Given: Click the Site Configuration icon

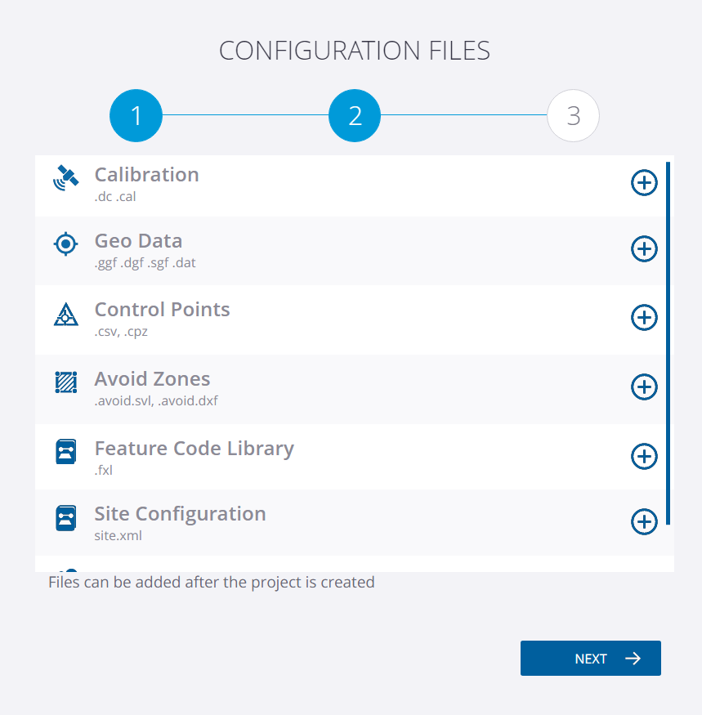Looking at the screenshot, I should [x=65, y=518].
